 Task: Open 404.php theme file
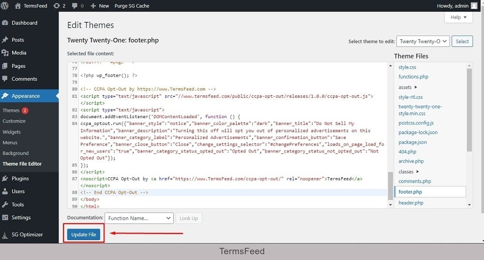point(407,152)
